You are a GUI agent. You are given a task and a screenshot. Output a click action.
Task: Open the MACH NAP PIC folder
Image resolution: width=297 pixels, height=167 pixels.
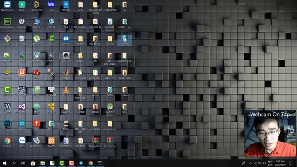(x=81, y=127)
